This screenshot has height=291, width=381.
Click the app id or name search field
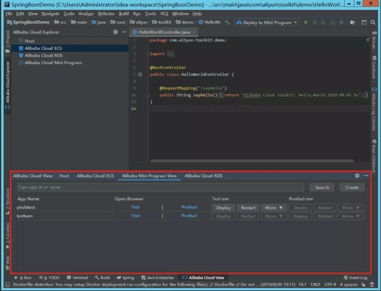pyautogui.click(x=160, y=187)
